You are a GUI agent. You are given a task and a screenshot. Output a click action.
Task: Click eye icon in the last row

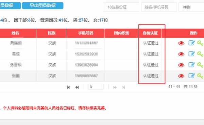pos(181,76)
